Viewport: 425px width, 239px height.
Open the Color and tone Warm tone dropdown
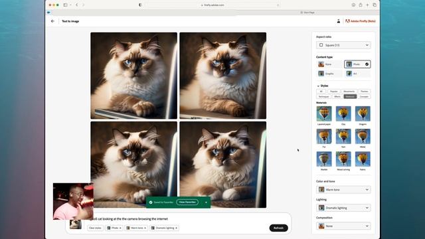pyautogui.click(x=343, y=190)
